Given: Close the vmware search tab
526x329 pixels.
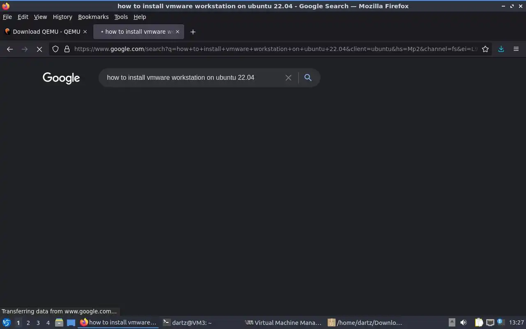Looking at the screenshot, I should pos(178,32).
